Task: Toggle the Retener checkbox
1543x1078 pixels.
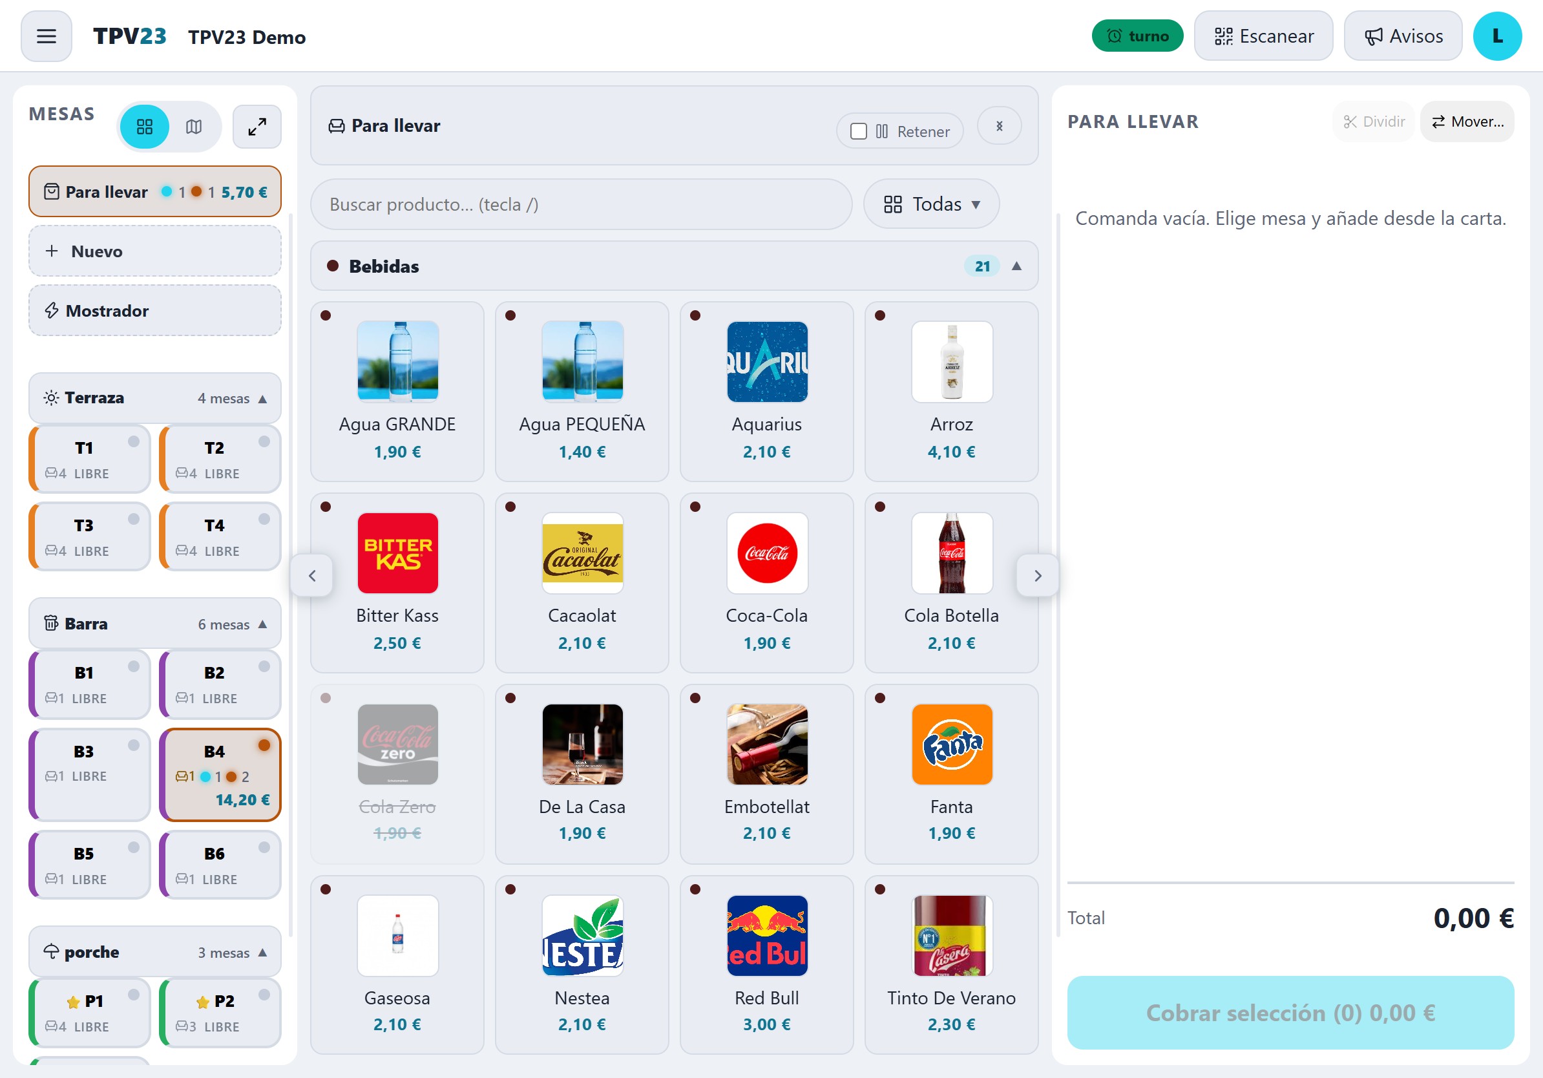Action: [858, 131]
